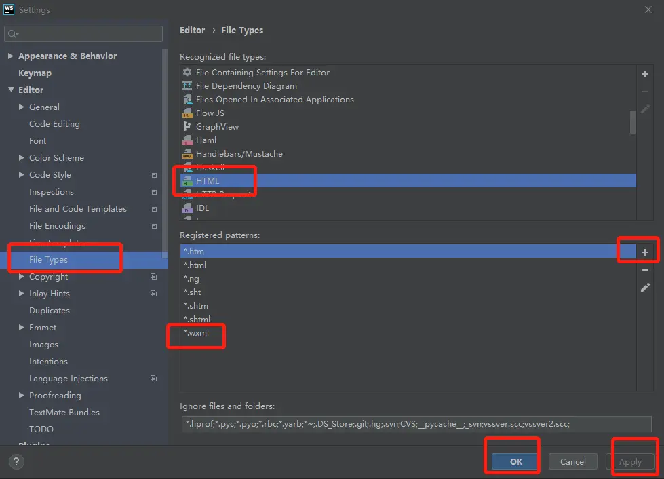
Task: Expand the Proofreading subsection
Action: 21,395
